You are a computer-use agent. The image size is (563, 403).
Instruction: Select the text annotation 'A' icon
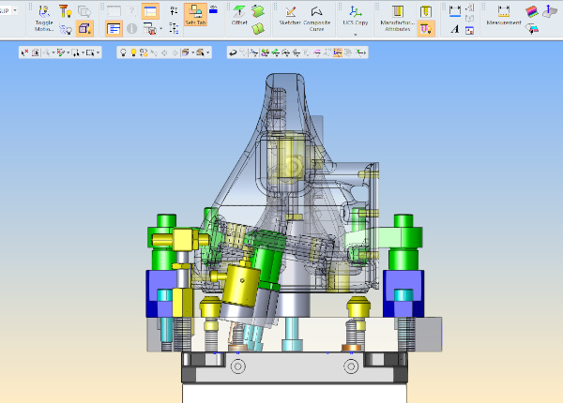(x=455, y=29)
